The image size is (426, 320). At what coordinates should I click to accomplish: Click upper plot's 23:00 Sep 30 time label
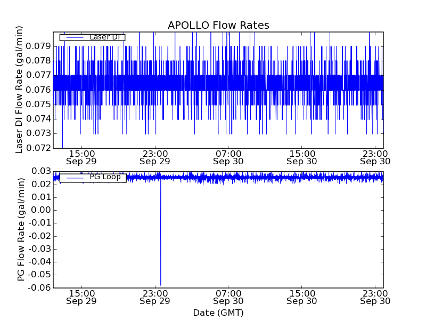click(375, 157)
